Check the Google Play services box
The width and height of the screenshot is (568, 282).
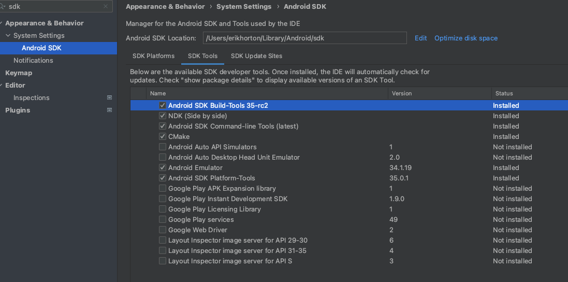(x=163, y=219)
